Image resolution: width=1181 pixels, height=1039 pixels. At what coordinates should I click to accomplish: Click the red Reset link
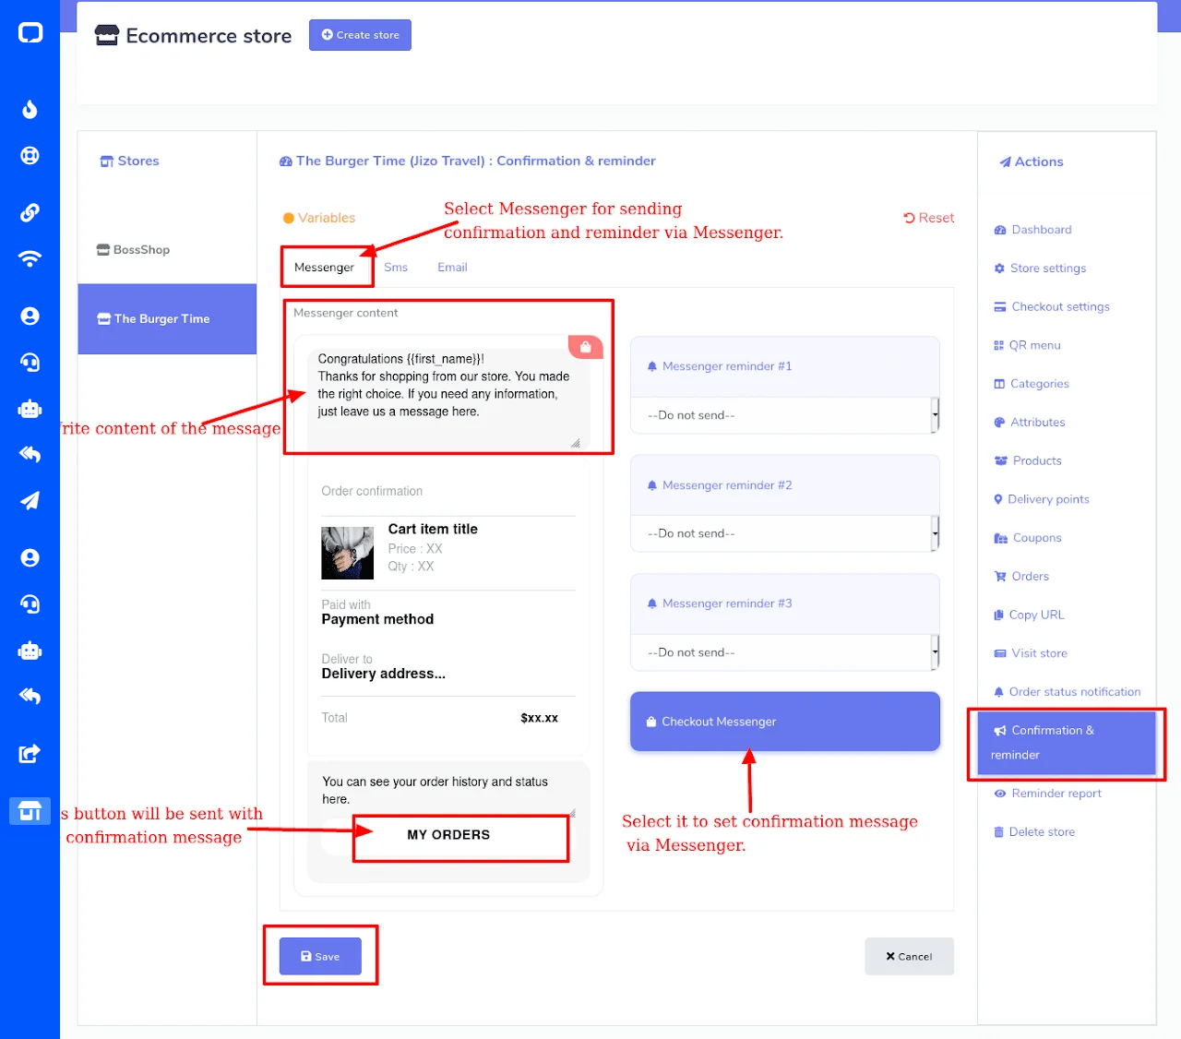(928, 218)
